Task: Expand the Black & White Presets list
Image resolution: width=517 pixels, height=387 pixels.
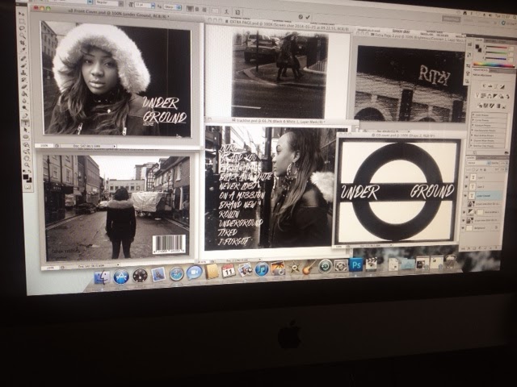Action: [x=472, y=135]
